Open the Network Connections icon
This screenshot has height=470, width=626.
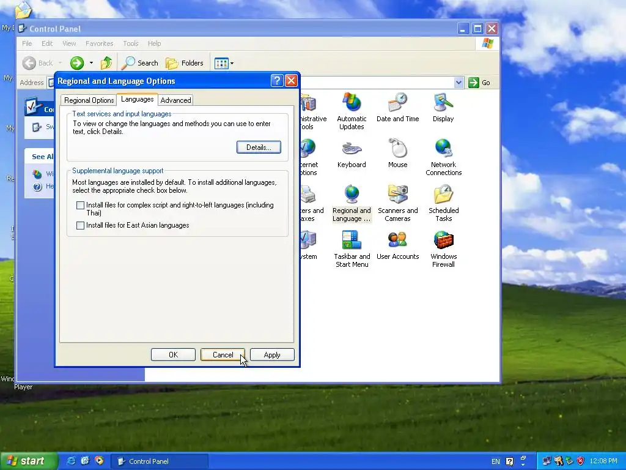pyautogui.click(x=443, y=157)
